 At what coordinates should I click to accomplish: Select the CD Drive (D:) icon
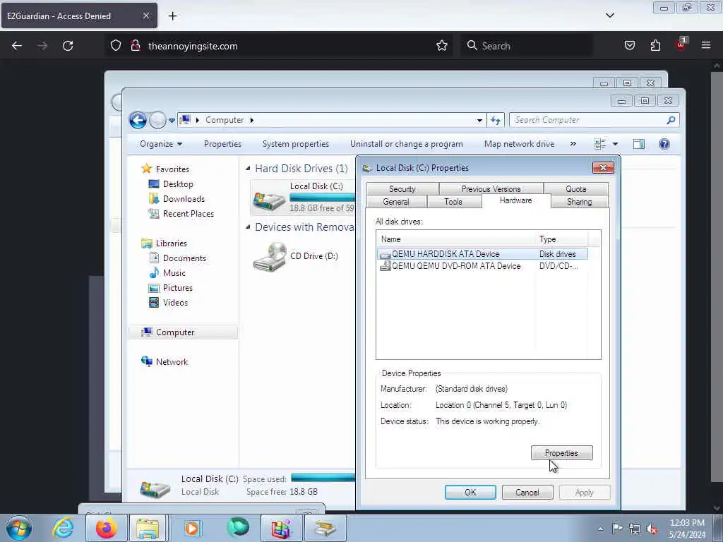coord(270,257)
